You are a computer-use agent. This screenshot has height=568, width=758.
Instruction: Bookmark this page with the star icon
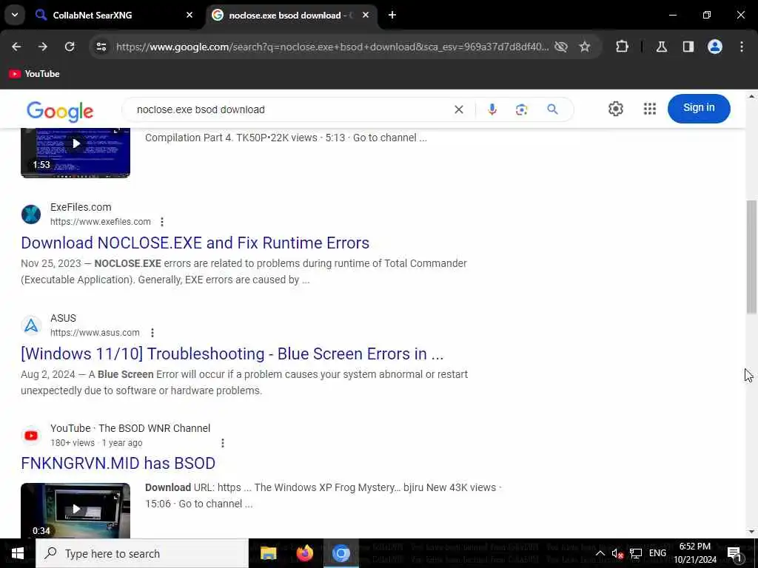click(x=585, y=47)
